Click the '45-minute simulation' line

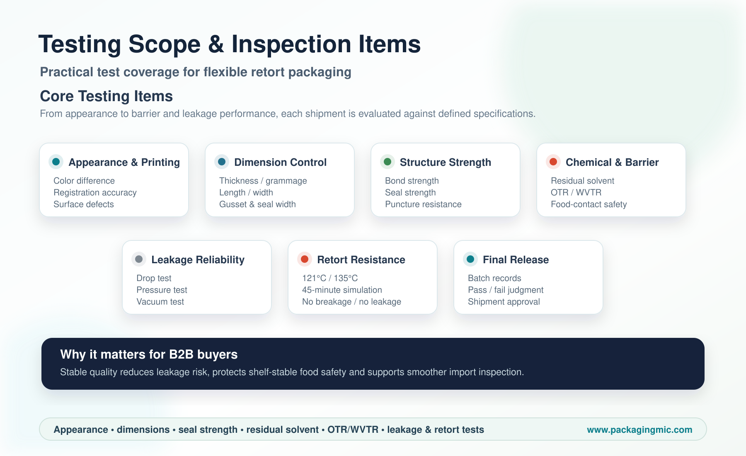click(342, 290)
